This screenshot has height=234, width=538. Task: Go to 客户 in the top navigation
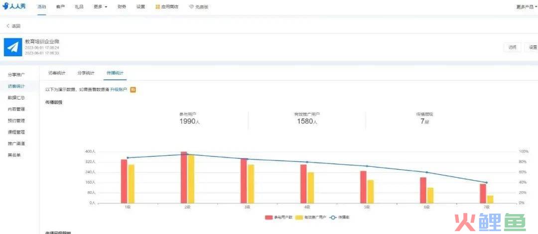[x=60, y=7]
